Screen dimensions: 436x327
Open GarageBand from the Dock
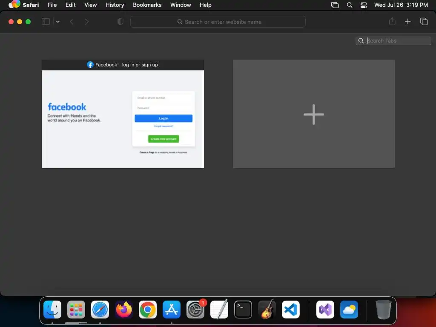[x=267, y=310]
